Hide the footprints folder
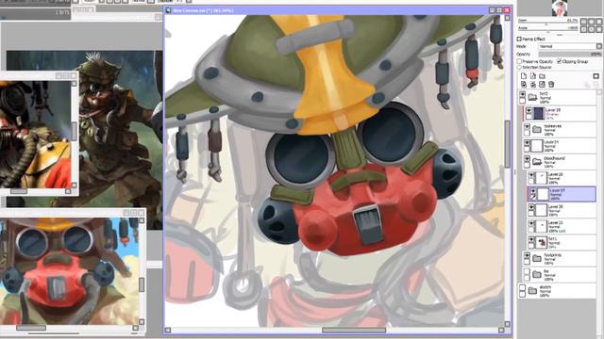 pos(527,255)
